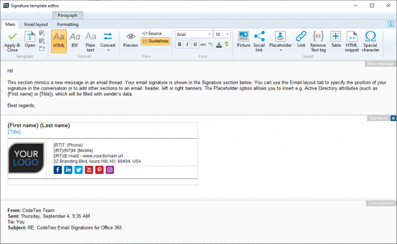Click {First name} {Last name} placeholder
The width and height of the screenshot is (397, 244).
point(39,125)
